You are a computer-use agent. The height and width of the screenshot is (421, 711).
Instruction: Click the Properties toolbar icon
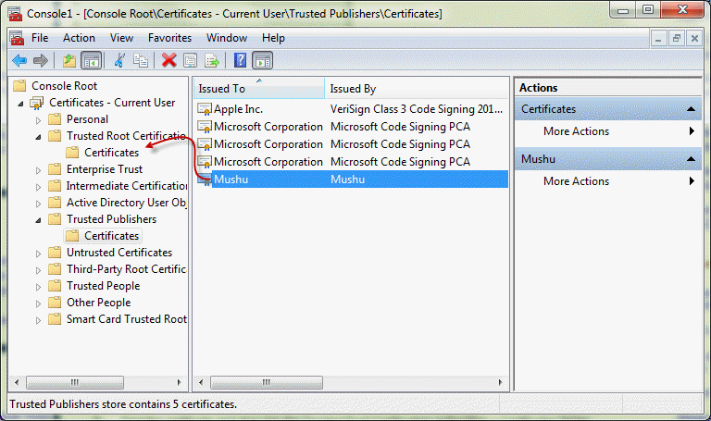tap(190, 60)
